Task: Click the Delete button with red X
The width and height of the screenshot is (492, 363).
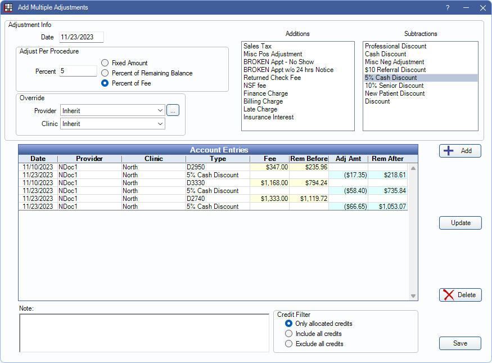Action: click(x=460, y=295)
